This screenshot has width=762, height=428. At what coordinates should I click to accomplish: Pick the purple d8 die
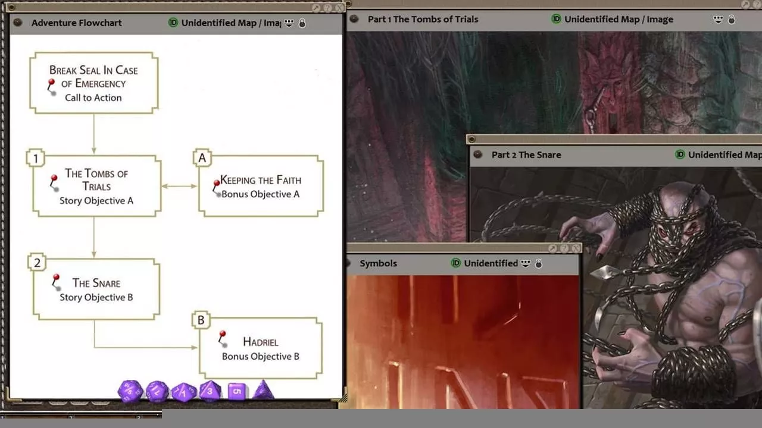[x=210, y=391]
